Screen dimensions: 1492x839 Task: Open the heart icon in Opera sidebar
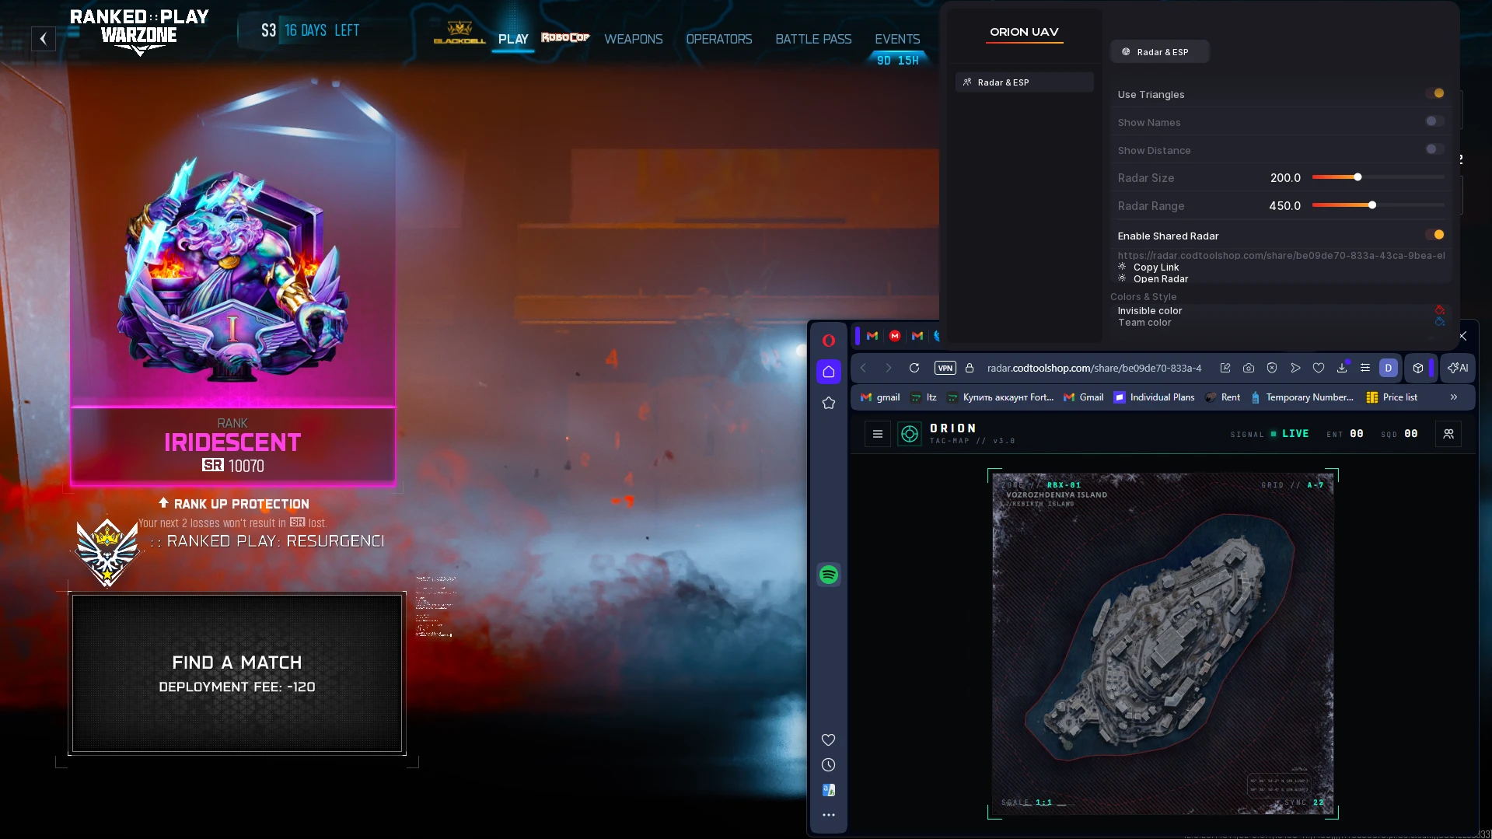(x=829, y=739)
